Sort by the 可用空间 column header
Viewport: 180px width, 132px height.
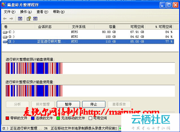[131, 27]
